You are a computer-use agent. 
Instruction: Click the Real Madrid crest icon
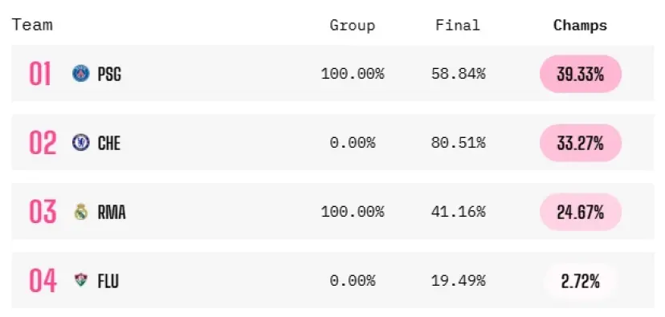click(80, 212)
